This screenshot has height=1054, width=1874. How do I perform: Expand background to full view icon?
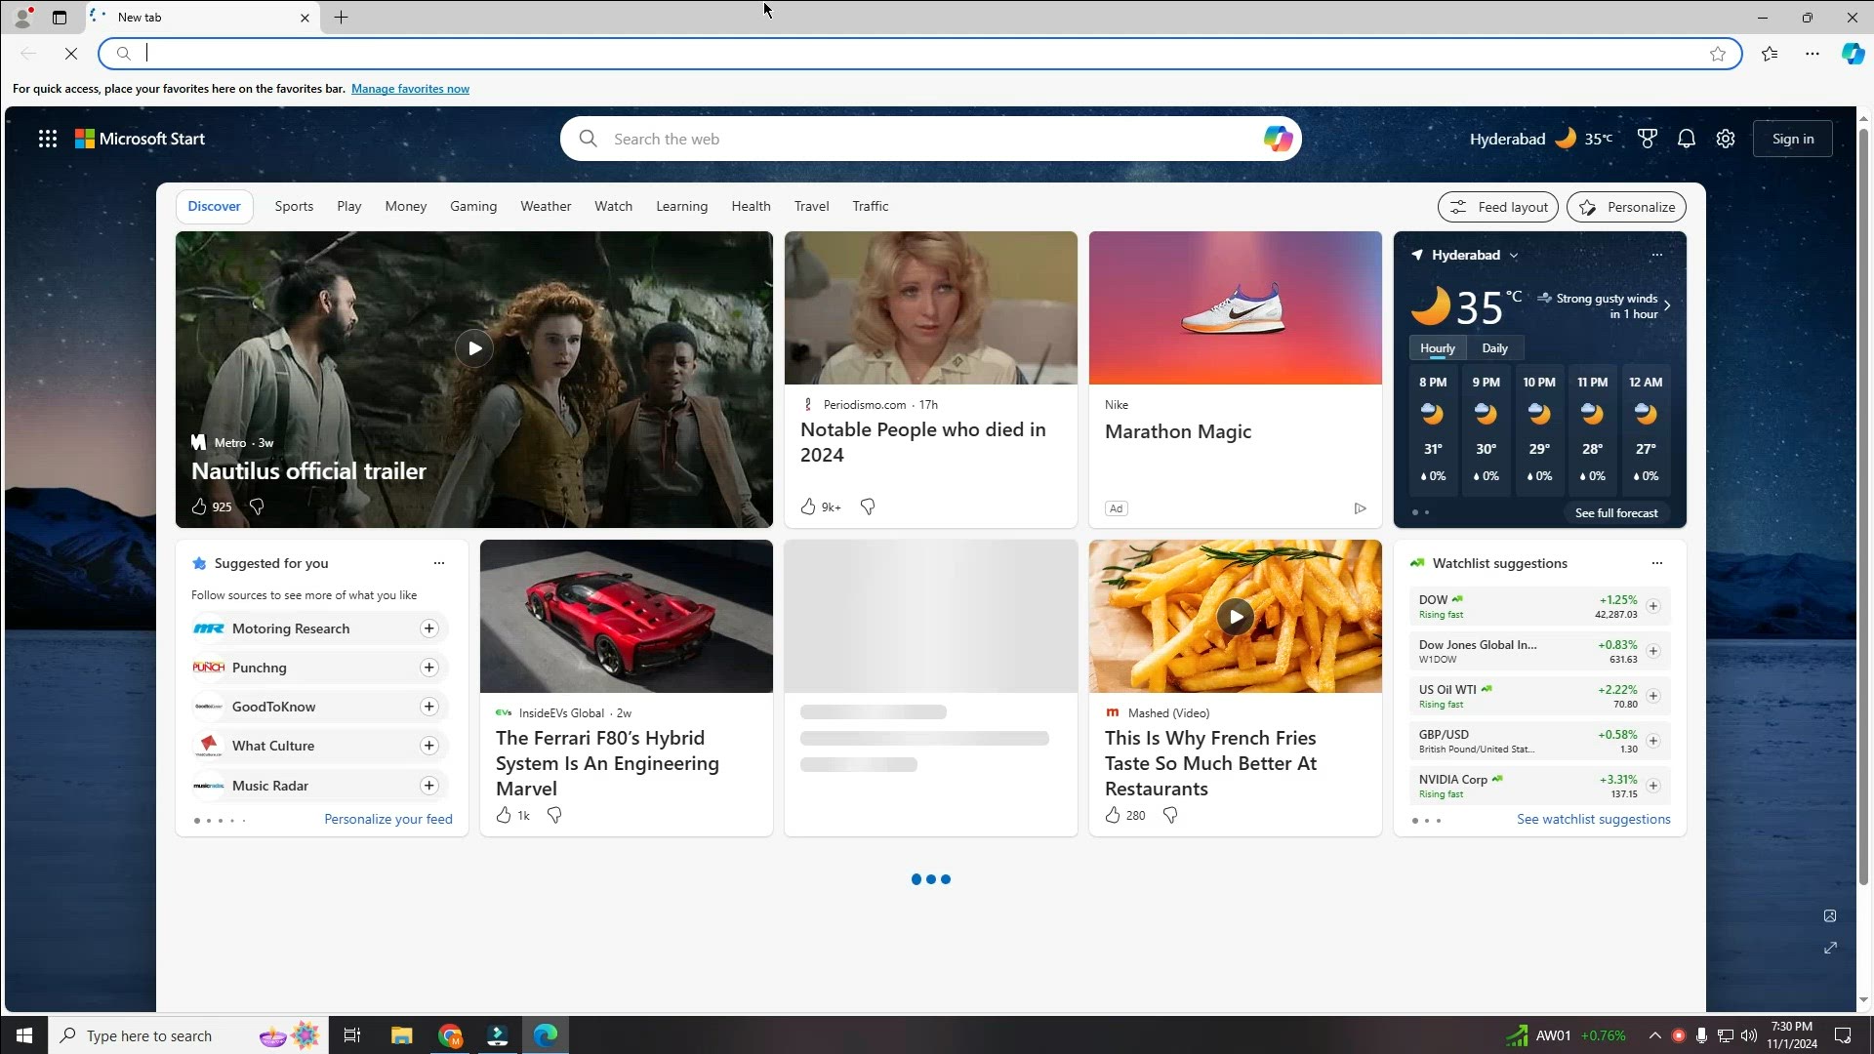pos(1830,948)
